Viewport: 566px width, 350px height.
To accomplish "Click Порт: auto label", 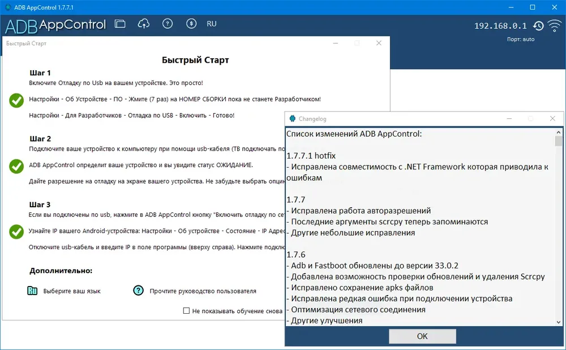I will click(x=521, y=39).
